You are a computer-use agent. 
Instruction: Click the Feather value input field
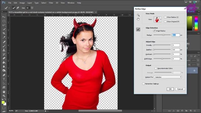176,50
